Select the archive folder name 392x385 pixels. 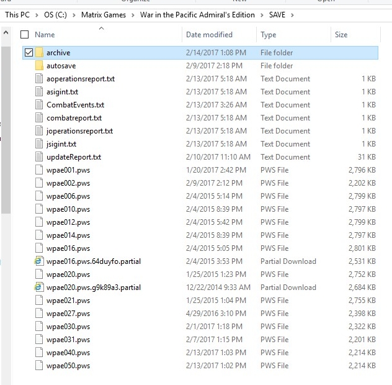tap(58, 53)
